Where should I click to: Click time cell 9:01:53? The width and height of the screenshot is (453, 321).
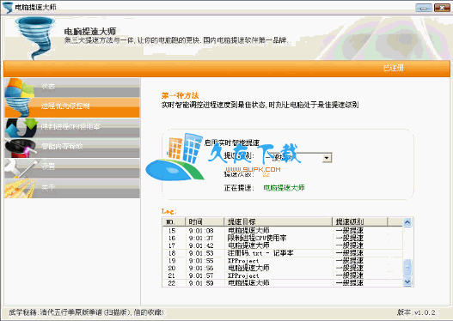[201, 253]
